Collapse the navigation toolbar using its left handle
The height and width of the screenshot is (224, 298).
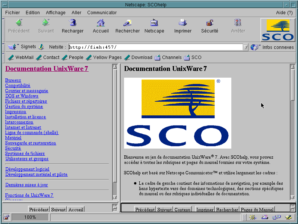[3, 30]
